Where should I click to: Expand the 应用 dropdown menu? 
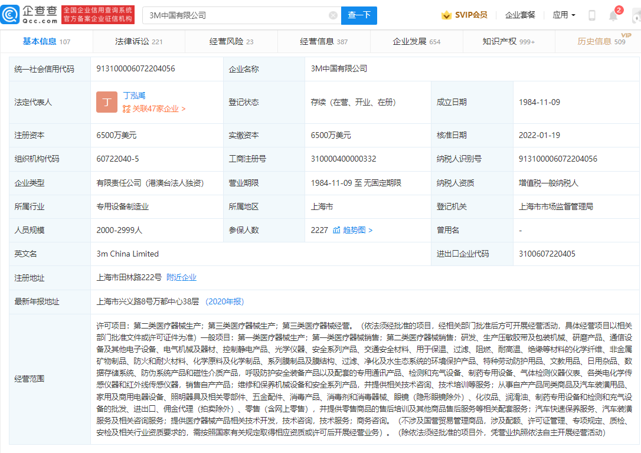coord(564,15)
